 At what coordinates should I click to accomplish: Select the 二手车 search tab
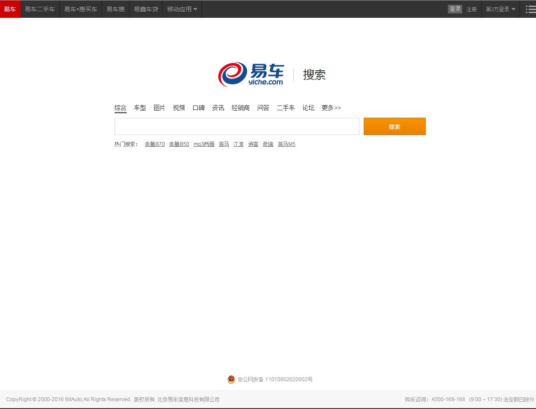pos(286,108)
